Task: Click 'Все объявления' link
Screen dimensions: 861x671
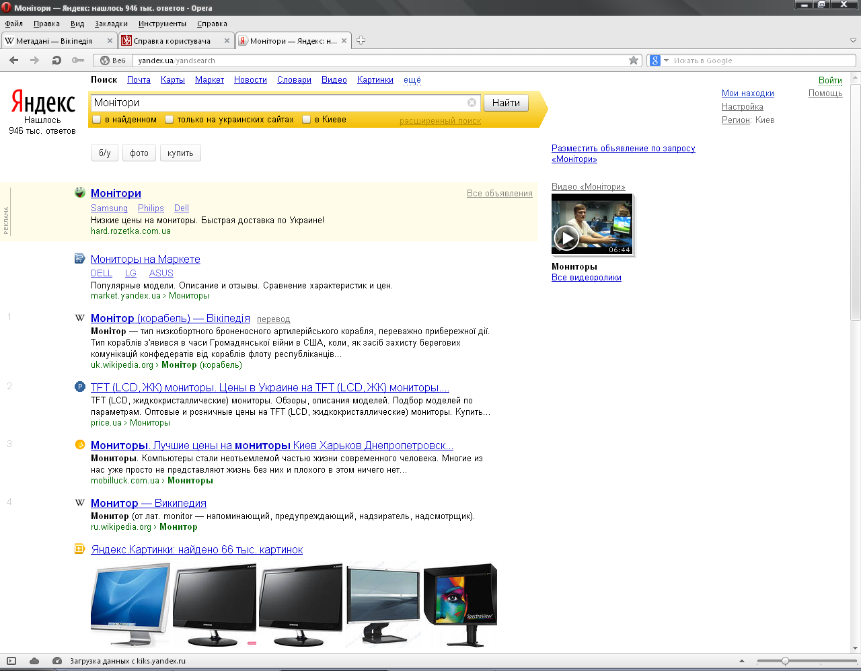Action: (x=500, y=194)
